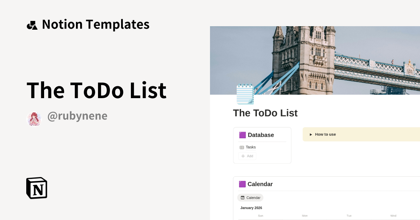Click the notepad emoji page icon
The width and height of the screenshot is (420, 220).
coord(245,94)
